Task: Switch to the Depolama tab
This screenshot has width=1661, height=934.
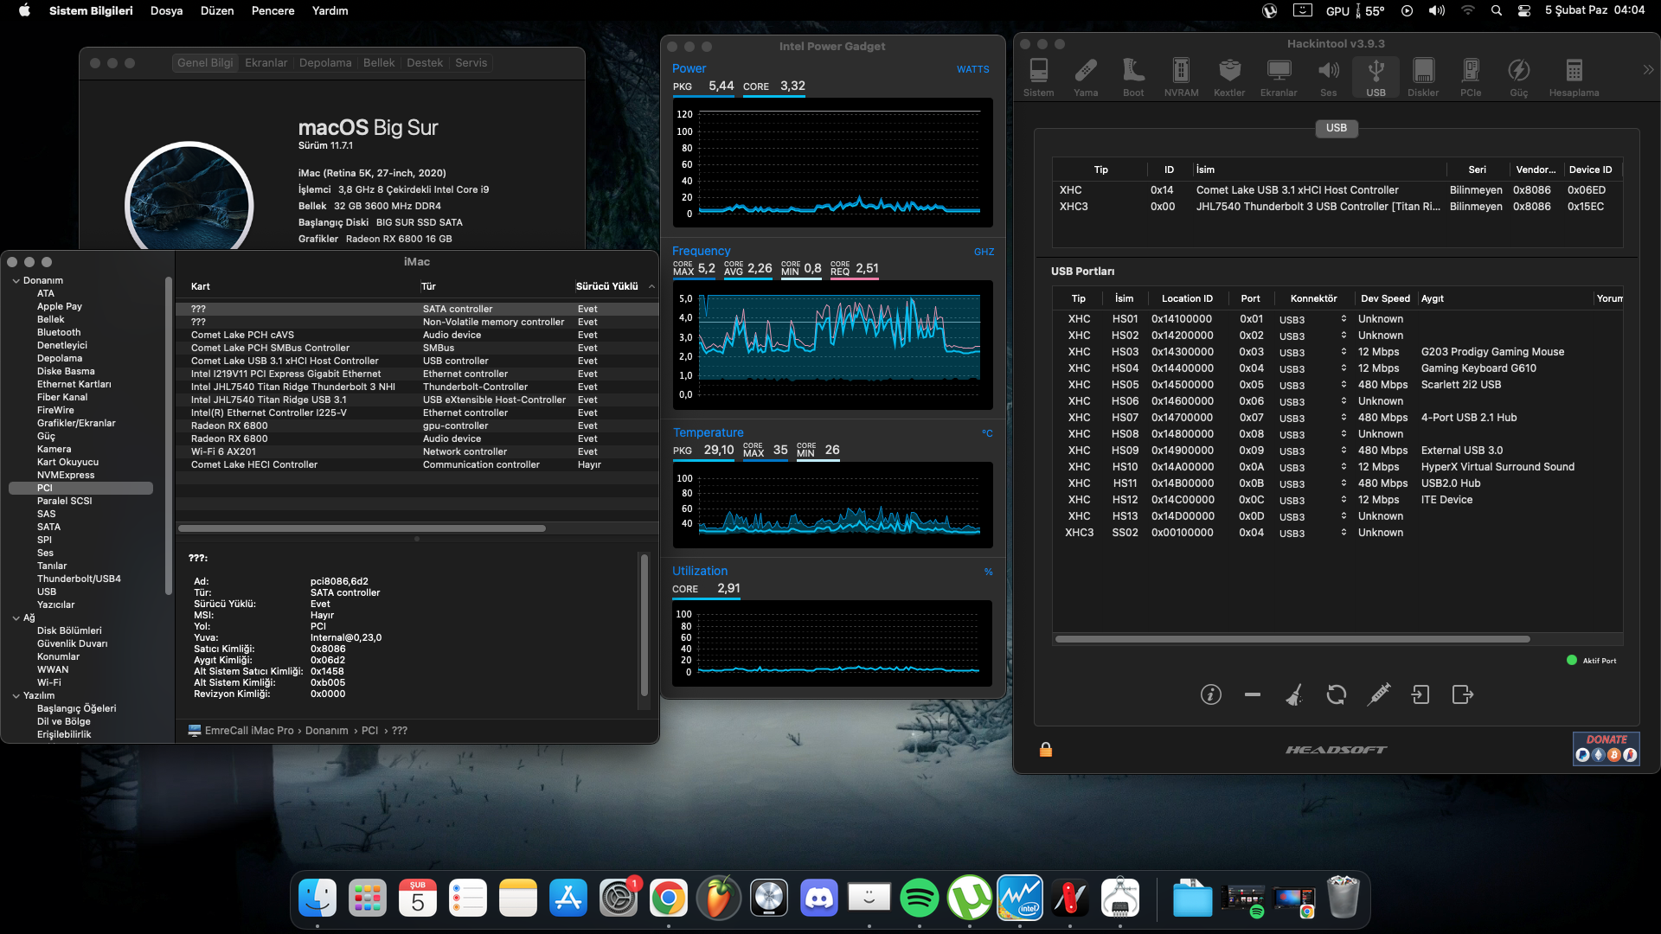Action: click(325, 63)
